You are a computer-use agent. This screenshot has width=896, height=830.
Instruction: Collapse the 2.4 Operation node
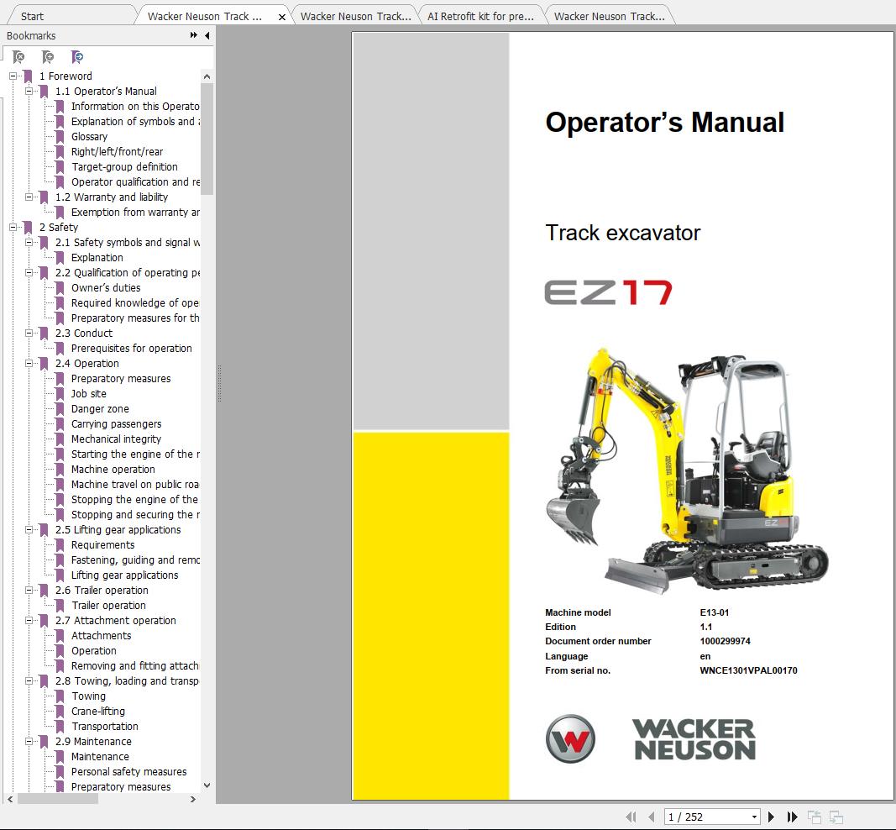(x=29, y=363)
